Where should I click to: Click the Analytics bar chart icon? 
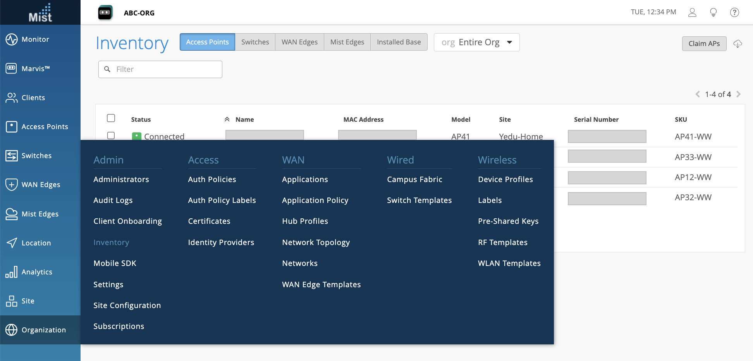coord(12,272)
